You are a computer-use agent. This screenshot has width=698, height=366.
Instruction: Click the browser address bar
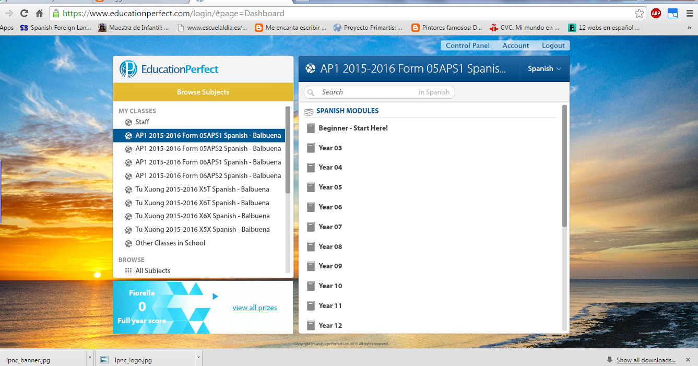click(347, 14)
